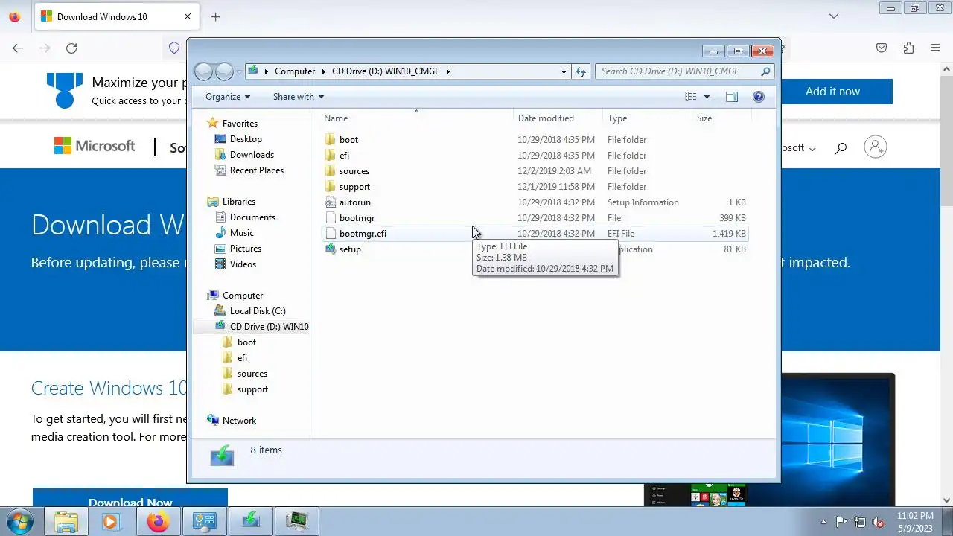Select the support folder in file list
953x536 pixels.
[354, 187]
